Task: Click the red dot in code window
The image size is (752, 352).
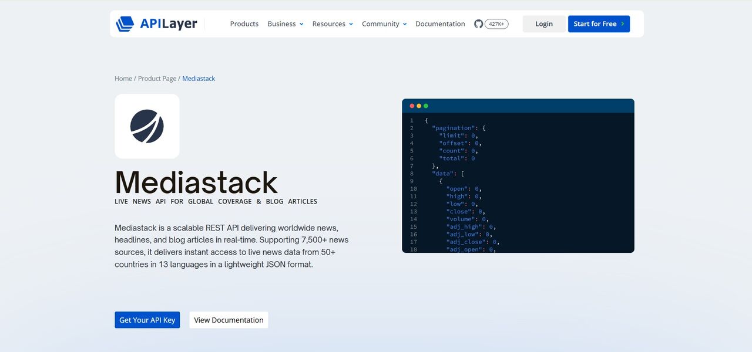Action: pos(412,106)
